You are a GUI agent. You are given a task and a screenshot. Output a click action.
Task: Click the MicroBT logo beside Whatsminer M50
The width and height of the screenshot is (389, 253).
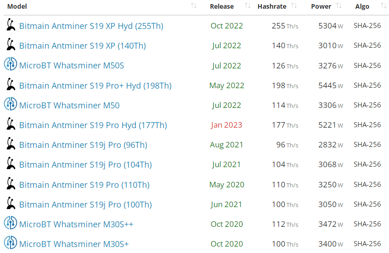pos(11,104)
